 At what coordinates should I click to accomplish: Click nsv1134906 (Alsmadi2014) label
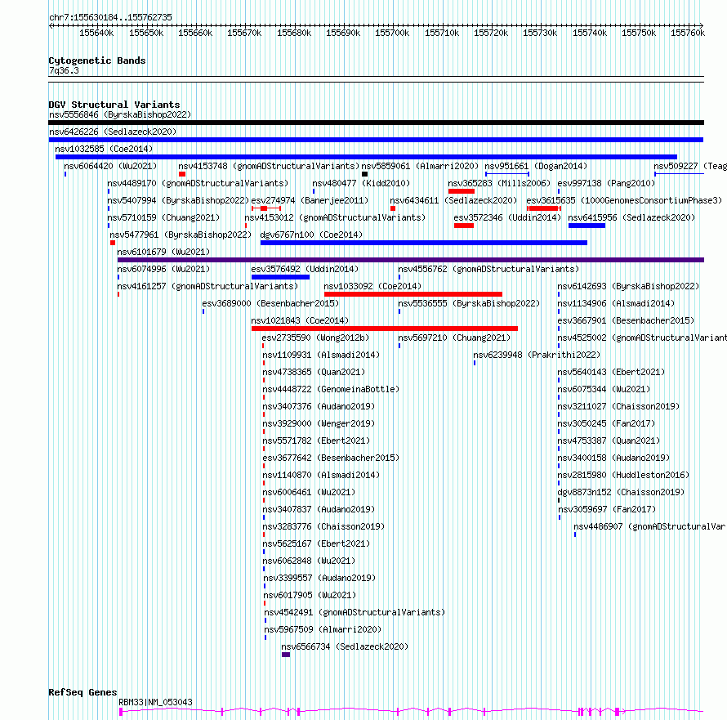tap(616, 303)
